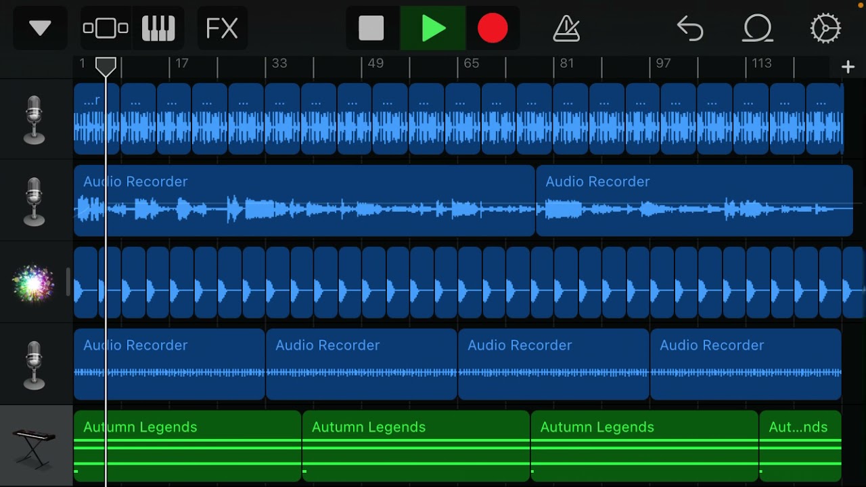Select the first Autumn Legends region
Screen dimensions: 866x487
coord(187,446)
